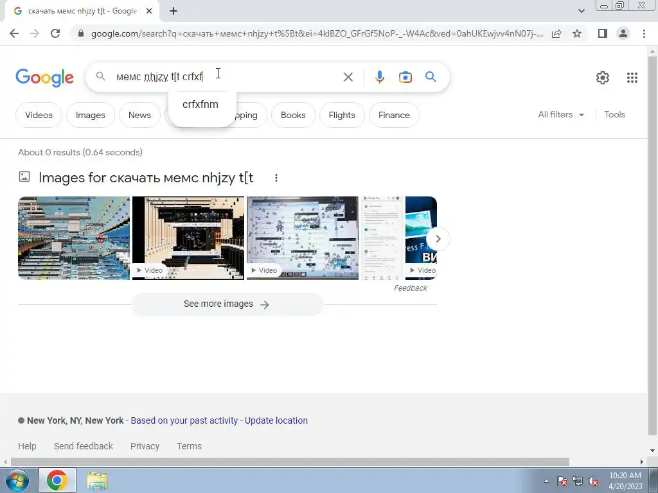The width and height of the screenshot is (658, 493).
Task: Click the horizontal scrollbar thumb
Action: click(290, 462)
